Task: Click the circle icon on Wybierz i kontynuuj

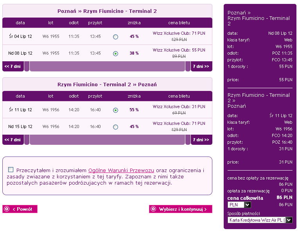Action: pyautogui.click(x=153, y=209)
